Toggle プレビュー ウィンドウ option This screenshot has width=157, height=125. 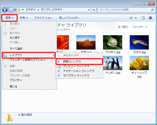pos(79,66)
